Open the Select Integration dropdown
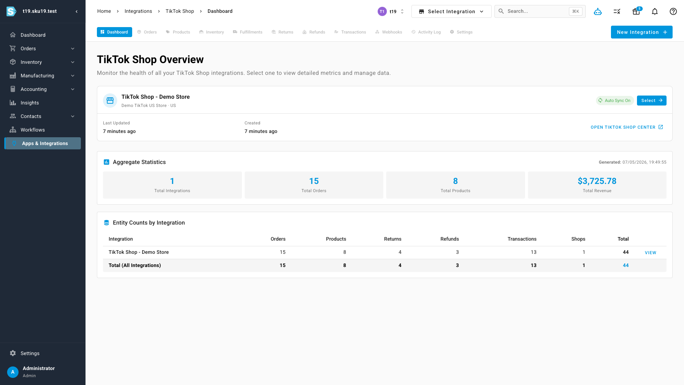Viewport: 684px width, 385px height. pos(451,11)
